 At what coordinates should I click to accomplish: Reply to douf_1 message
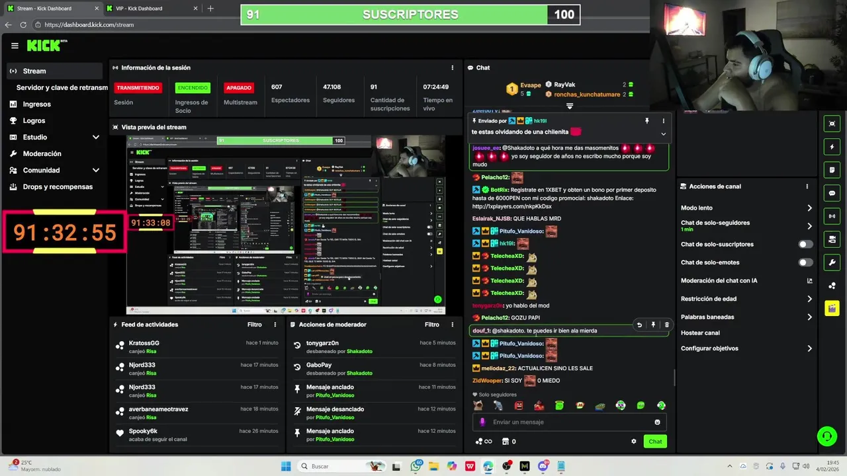(x=639, y=325)
